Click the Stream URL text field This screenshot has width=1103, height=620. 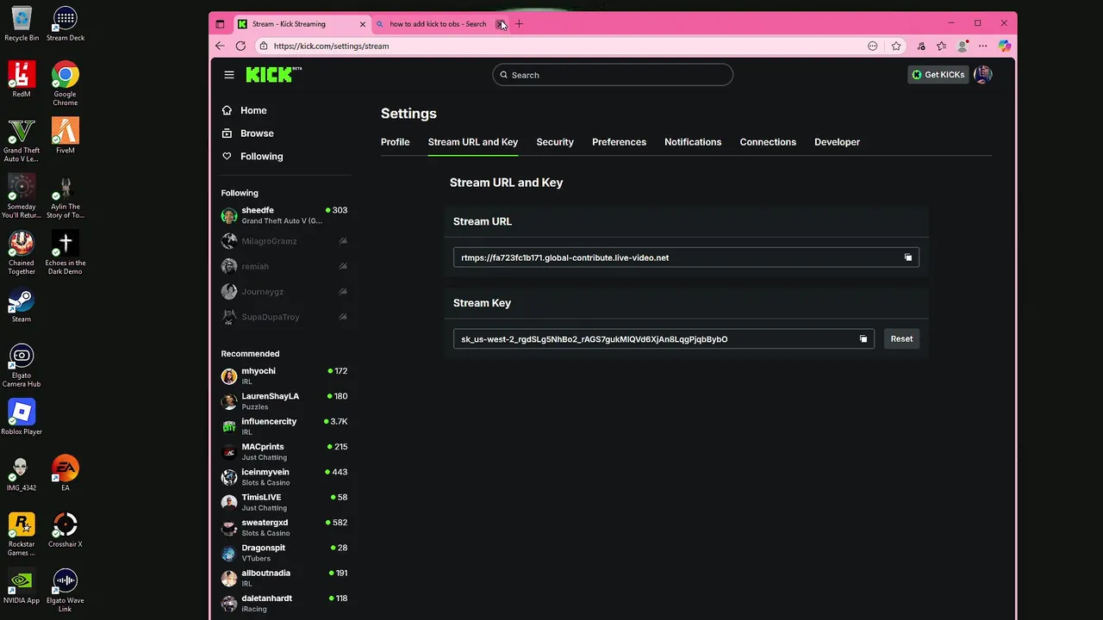click(x=686, y=257)
